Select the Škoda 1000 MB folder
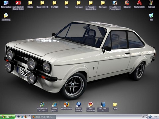Image resolution: width=159 pixels, height=119 pixels. click(x=42, y=4)
